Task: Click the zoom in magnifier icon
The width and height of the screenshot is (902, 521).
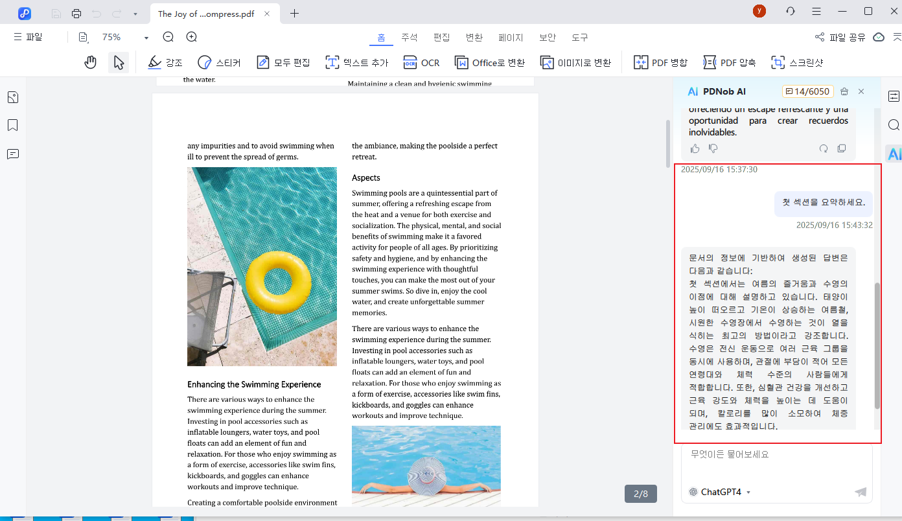Action: (x=191, y=37)
